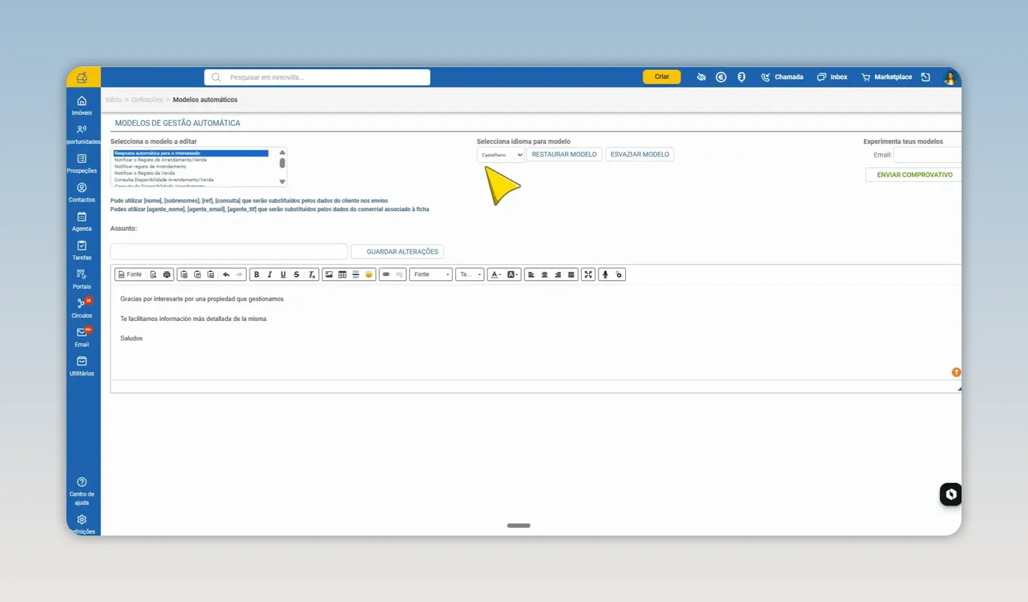
Task: Click the Criar button
Action: coord(662,77)
